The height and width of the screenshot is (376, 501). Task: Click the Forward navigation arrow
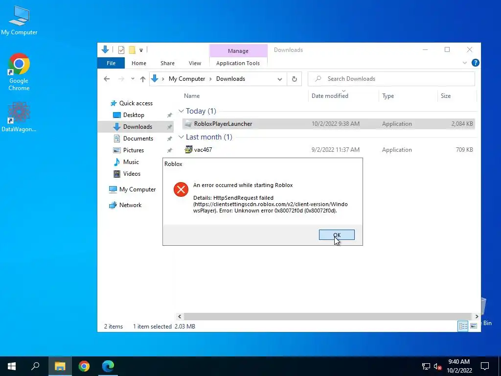[121, 79]
